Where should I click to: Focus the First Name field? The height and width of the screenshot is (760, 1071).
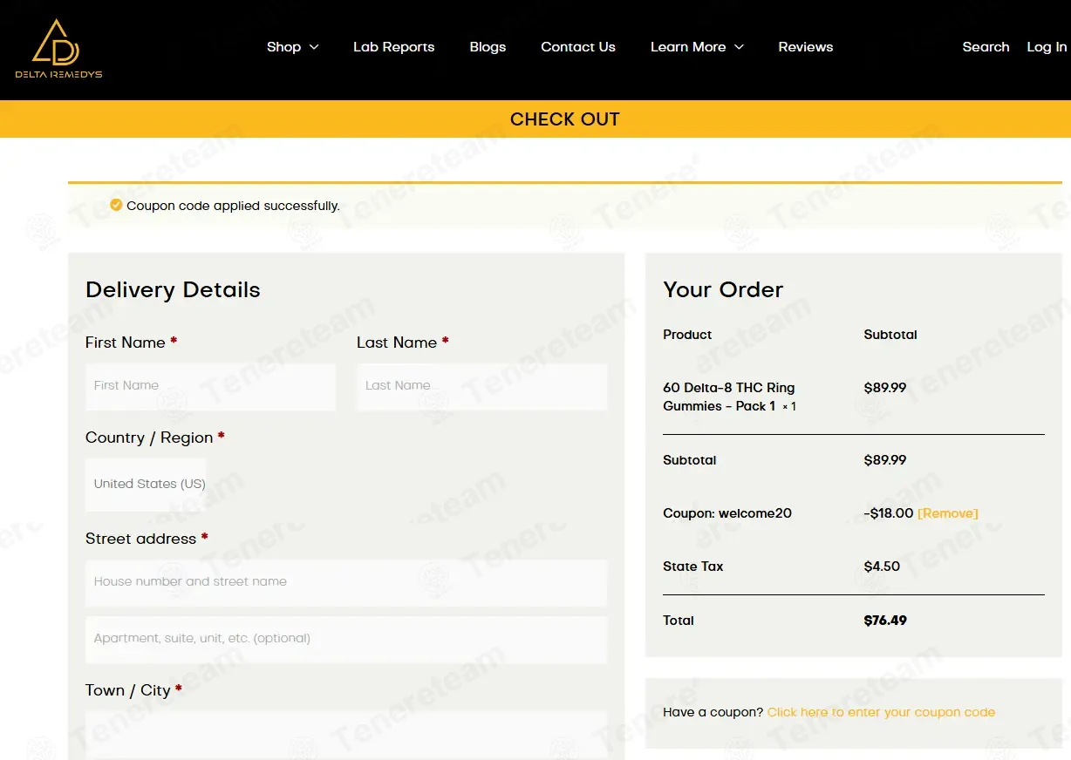[210, 386]
